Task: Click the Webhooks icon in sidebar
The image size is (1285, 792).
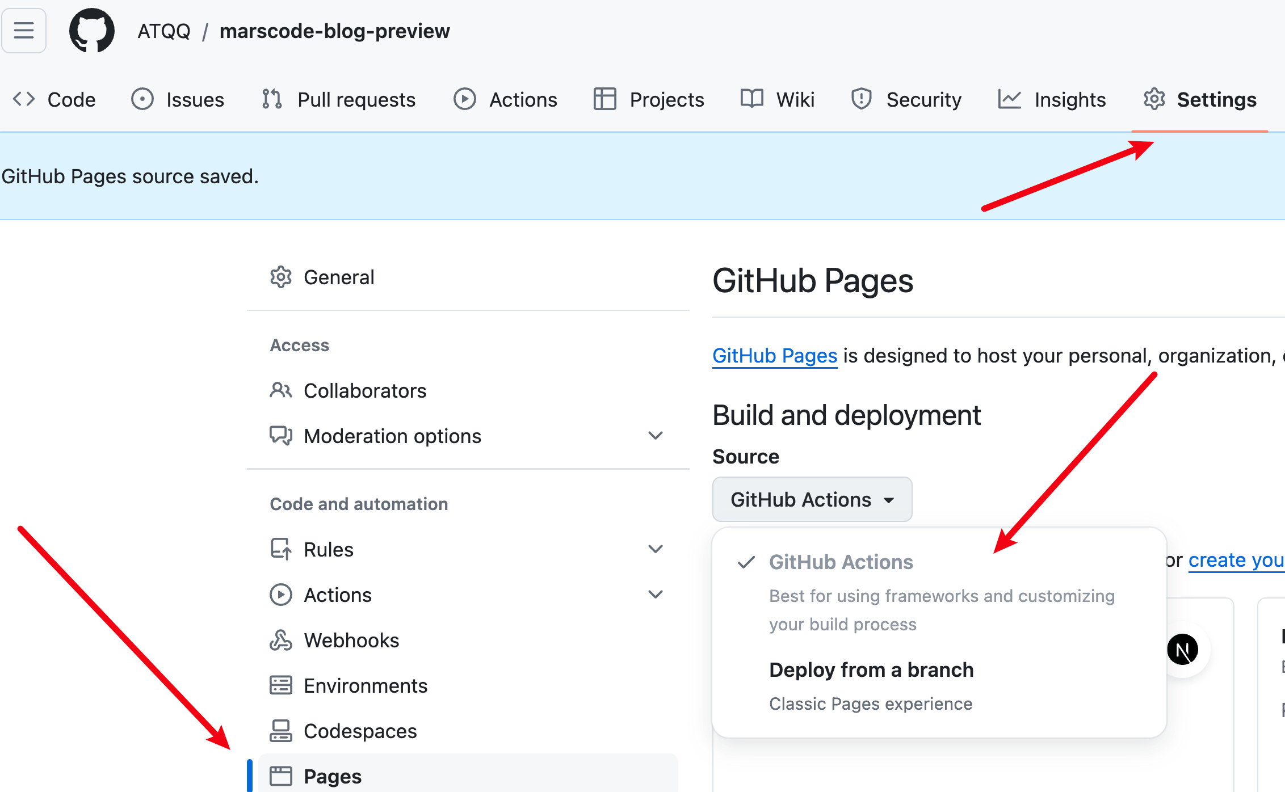Action: (281, 641)
